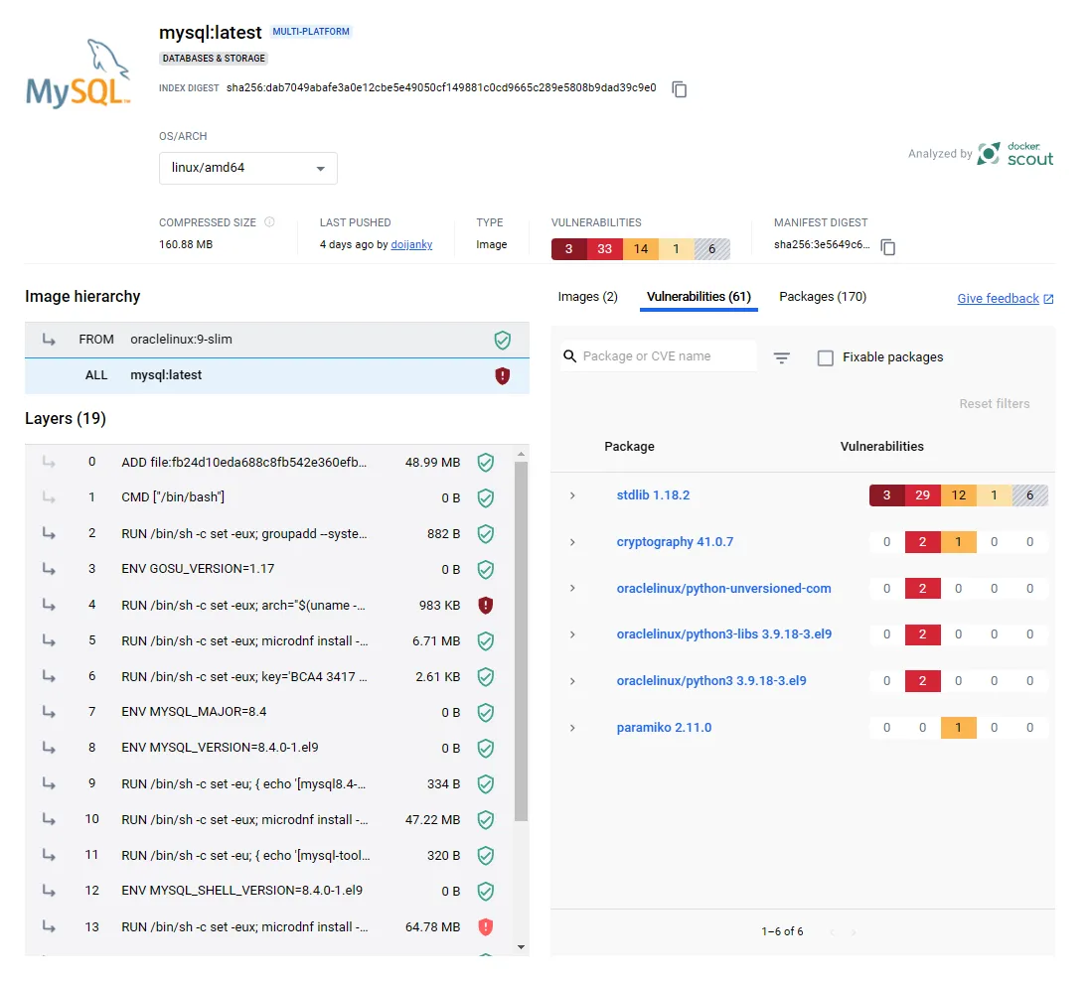Viewport: 1091px width, 982px height.
Task: Switch to the Images (2) tab
Action: (x=588, y=297)
